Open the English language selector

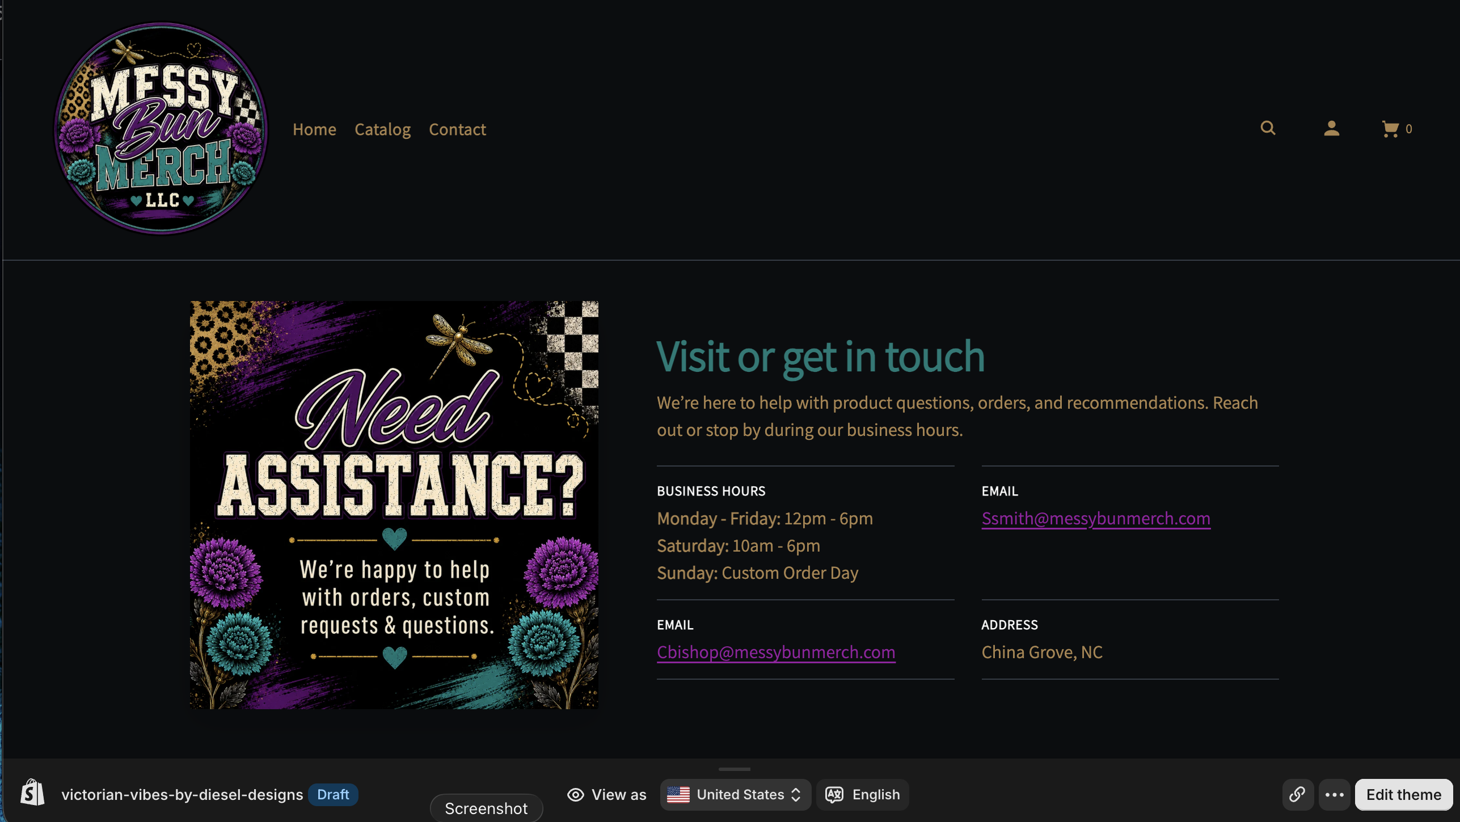862,795
